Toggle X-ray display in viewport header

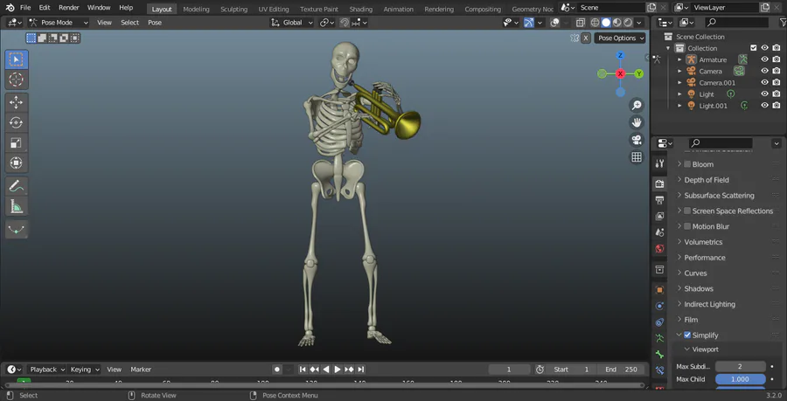(x=581, y=23)
